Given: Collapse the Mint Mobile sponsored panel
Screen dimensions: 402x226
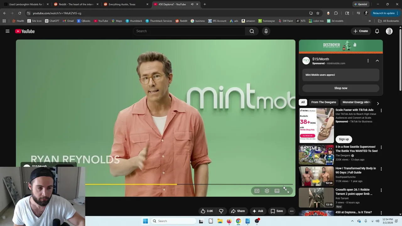Looking at the screenshot, I should [x=377, y=61].
